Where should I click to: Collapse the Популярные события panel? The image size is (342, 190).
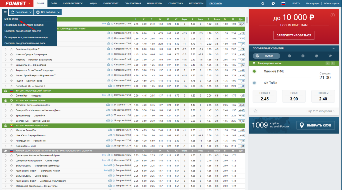coord(334,49)
